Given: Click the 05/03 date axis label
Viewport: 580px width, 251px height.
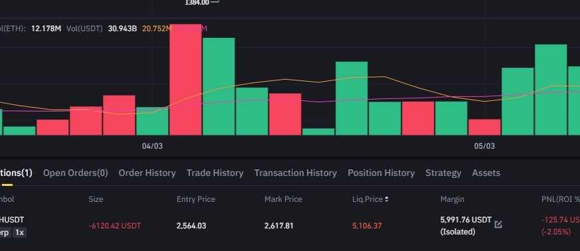Looking at the screenshot, I should 484,146.
